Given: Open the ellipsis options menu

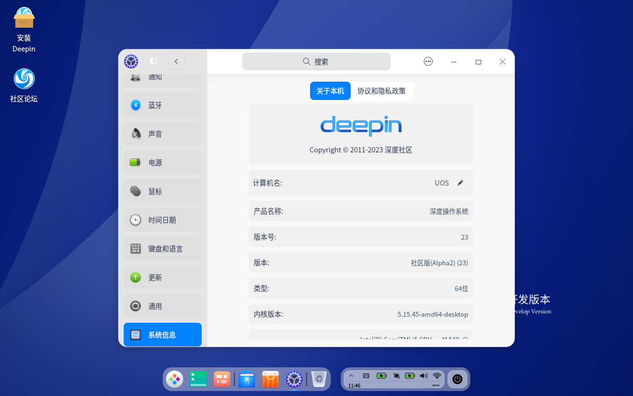Looking at the screenshot, I should tap(428, 61).
